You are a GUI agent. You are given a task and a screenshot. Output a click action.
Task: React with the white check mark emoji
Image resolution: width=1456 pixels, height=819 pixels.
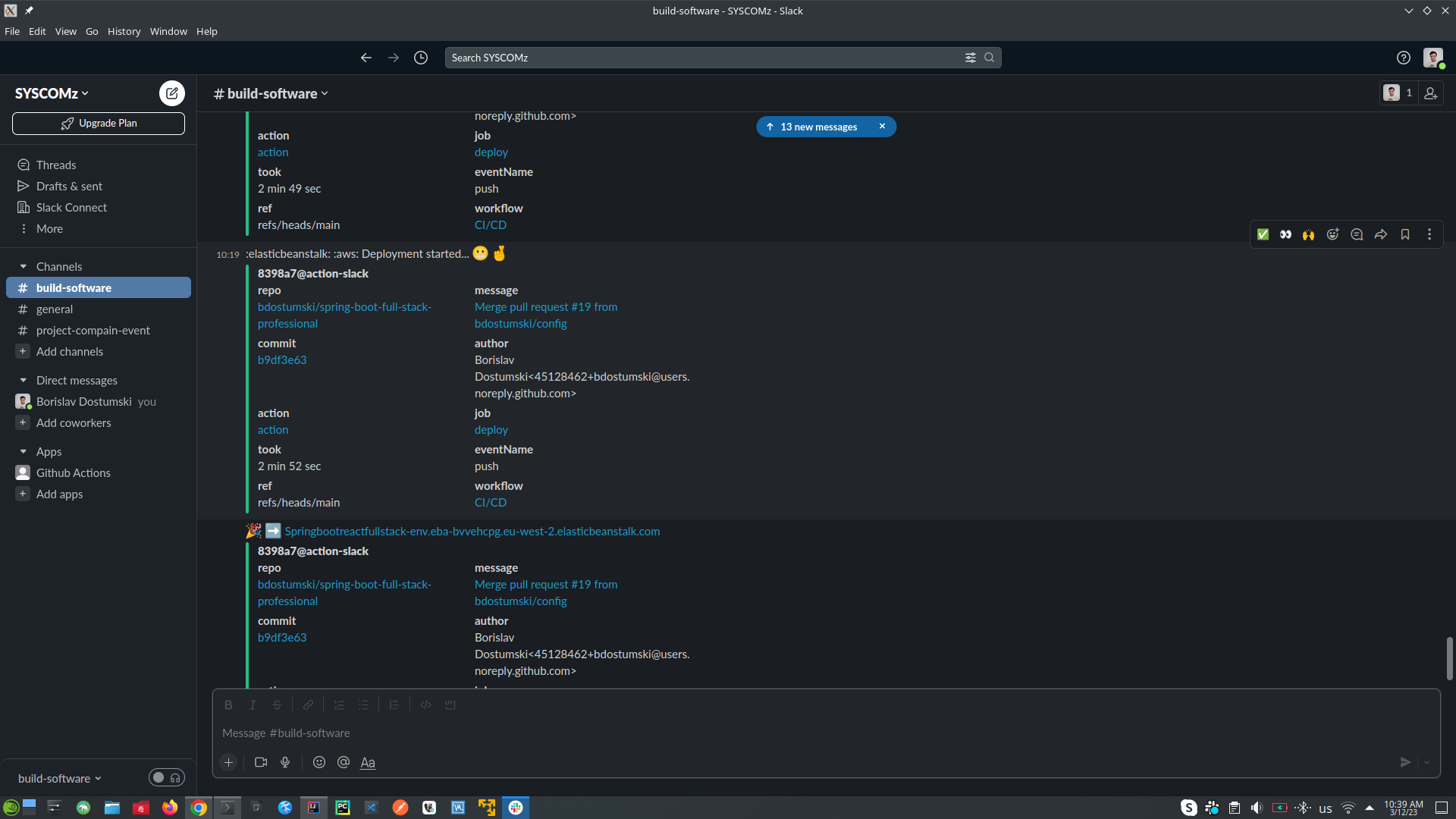click(1263, 234)
